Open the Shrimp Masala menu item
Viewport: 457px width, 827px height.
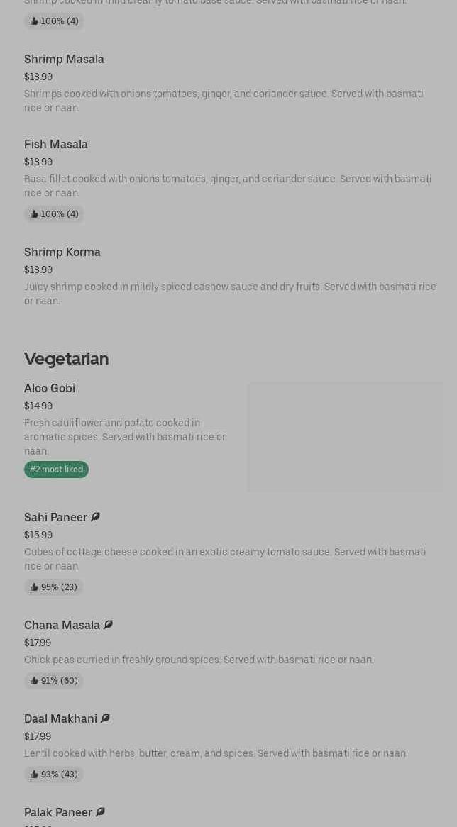[x=64, y=60]
